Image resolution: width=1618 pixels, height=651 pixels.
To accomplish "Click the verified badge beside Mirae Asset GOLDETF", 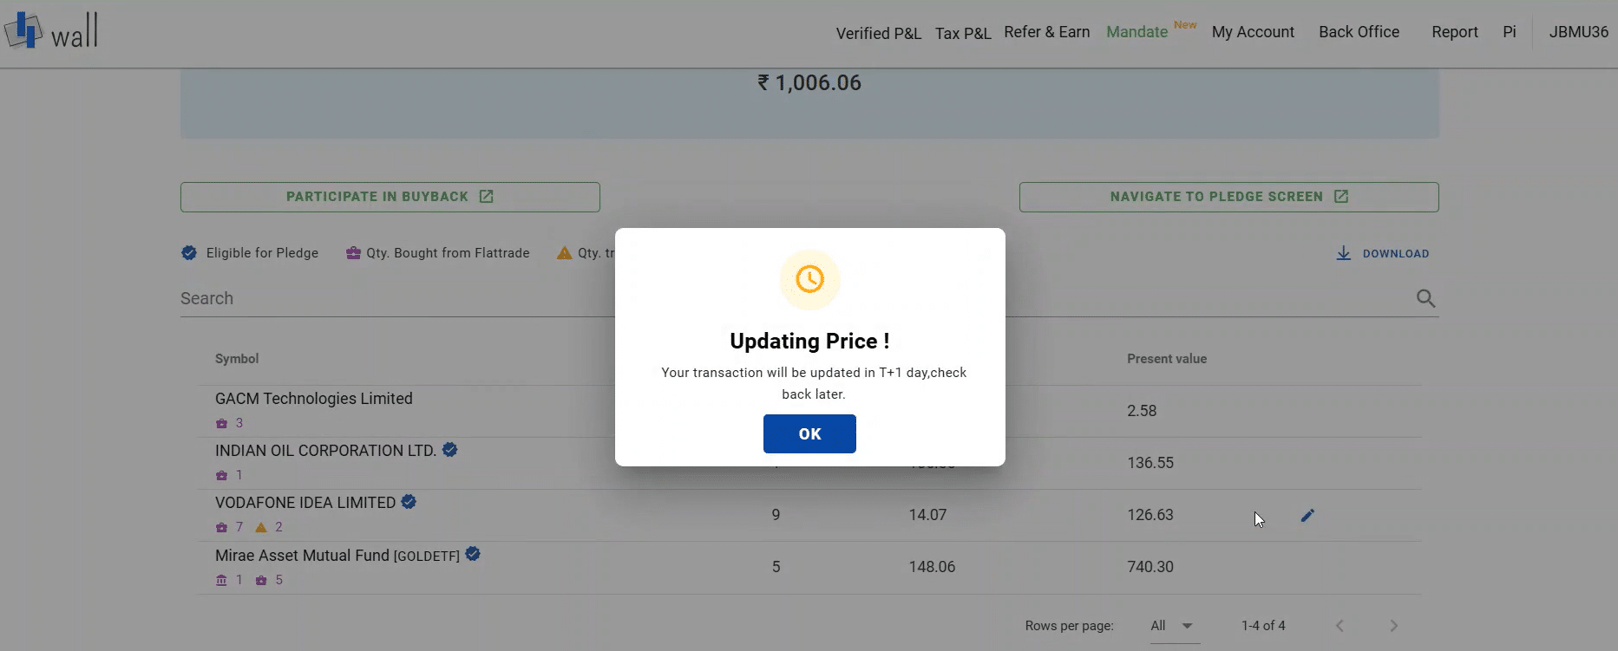I will tap(473, 554).
